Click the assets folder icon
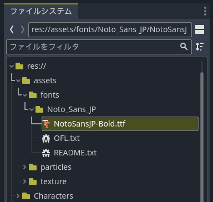The image size is (213, 202). [x=26, y=80]
